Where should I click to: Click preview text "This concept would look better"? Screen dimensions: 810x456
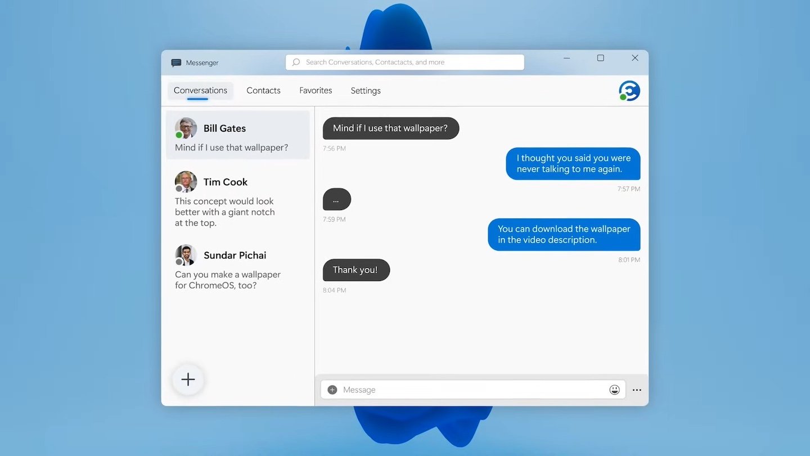[x=225, y=212]
